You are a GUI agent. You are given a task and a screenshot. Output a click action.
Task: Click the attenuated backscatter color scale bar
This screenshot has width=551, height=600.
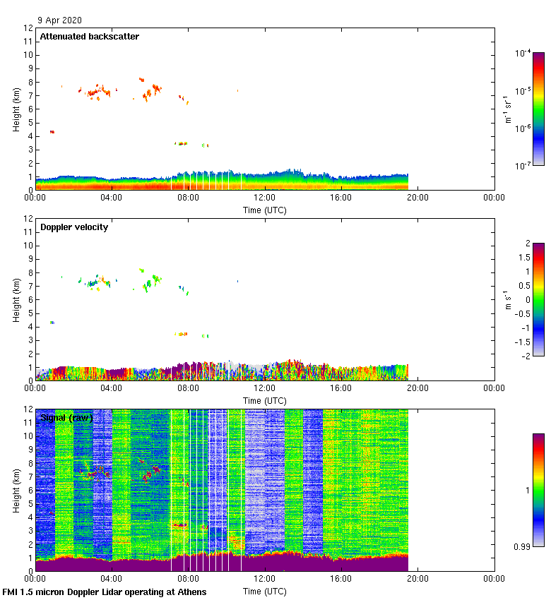point(538,109)
